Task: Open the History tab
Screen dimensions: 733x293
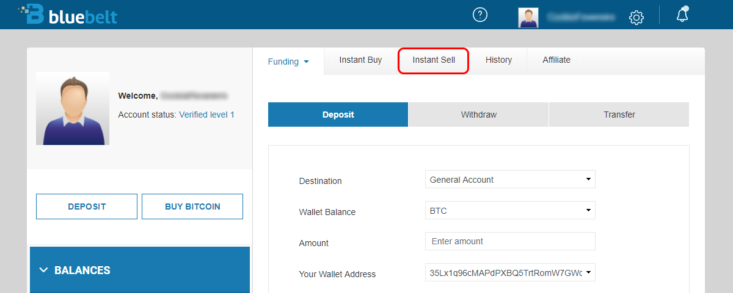Action: coord(498,60)
